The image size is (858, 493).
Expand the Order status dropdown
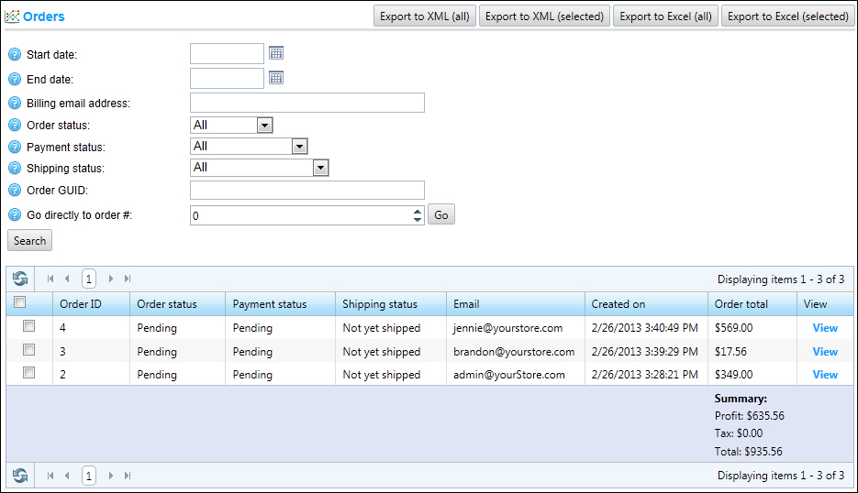(264, 126)
